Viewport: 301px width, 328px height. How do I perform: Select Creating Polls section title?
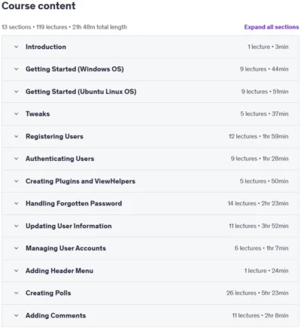[x=48, y=293]
